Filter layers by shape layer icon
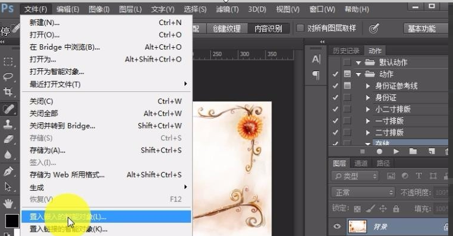This screenshot has height=236, width=453. tap(433, 176)
